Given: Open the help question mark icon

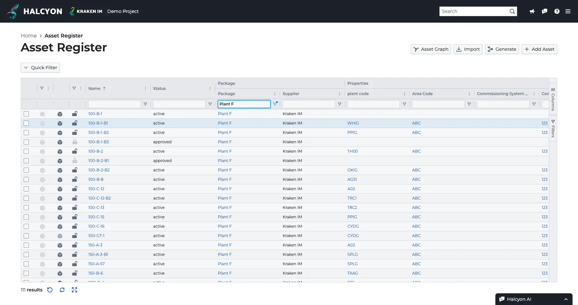Looking at the screenshot, I should tap(557, 11).
